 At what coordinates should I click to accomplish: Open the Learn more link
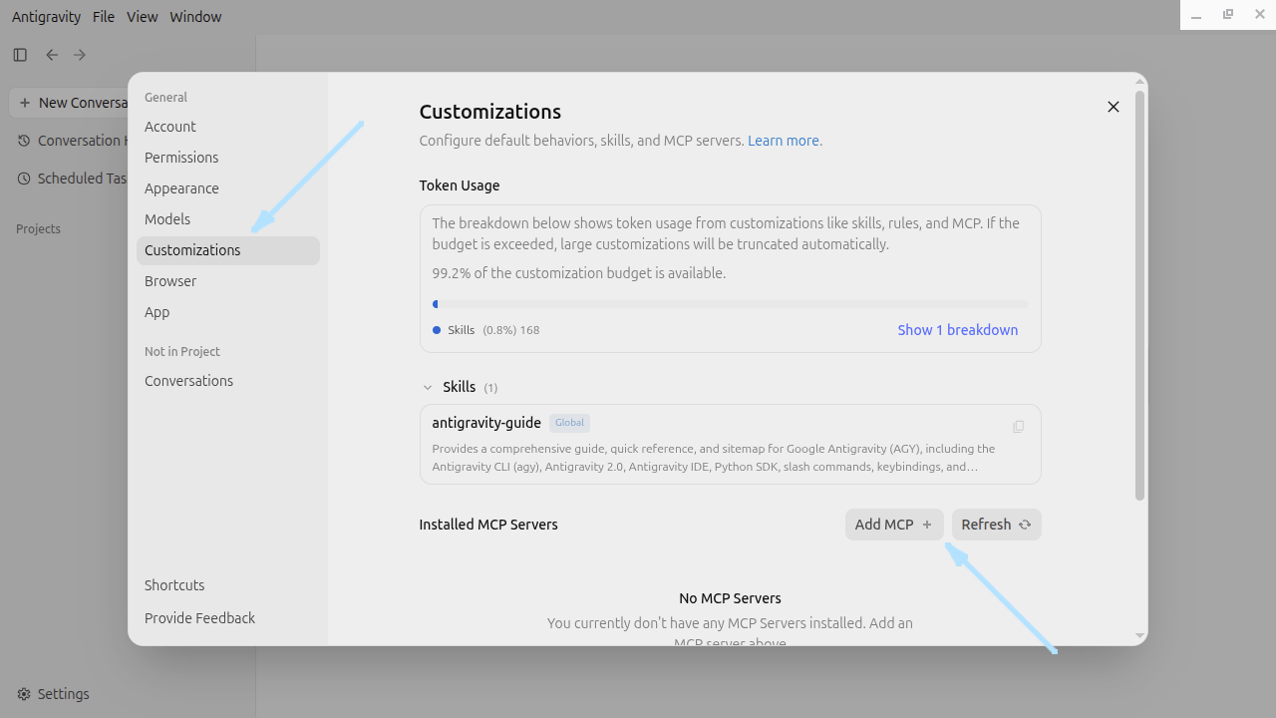pos(784,141)
